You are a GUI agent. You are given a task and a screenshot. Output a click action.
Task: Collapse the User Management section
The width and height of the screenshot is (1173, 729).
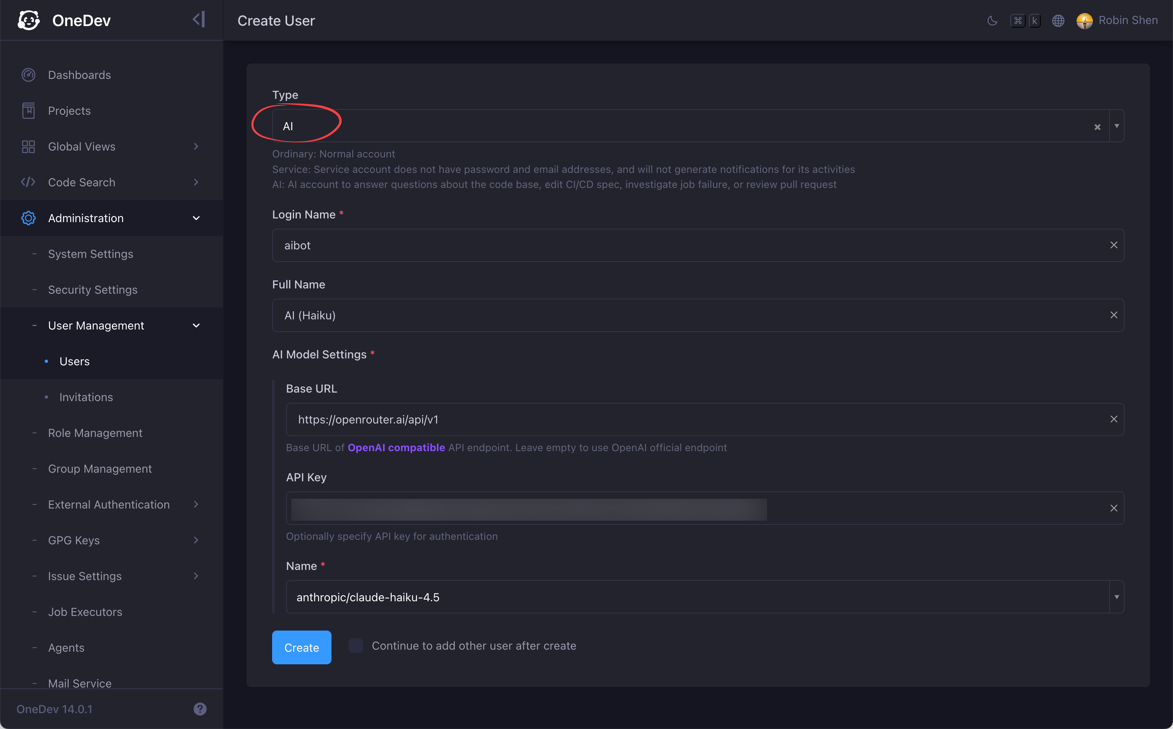coord(196,325)
